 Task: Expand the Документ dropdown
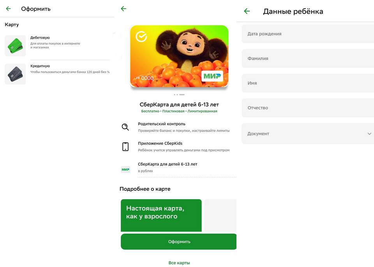(308, 134)
